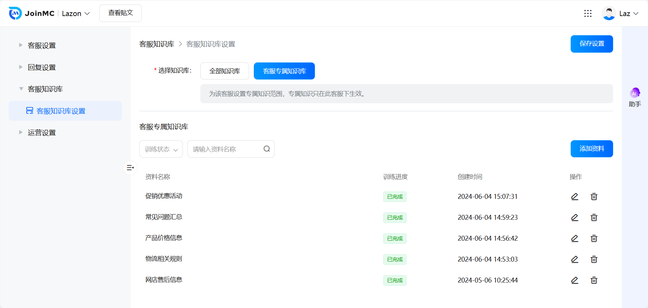Edit the 网店售后信息 entry
648x308 pixels.
point(574,280)
